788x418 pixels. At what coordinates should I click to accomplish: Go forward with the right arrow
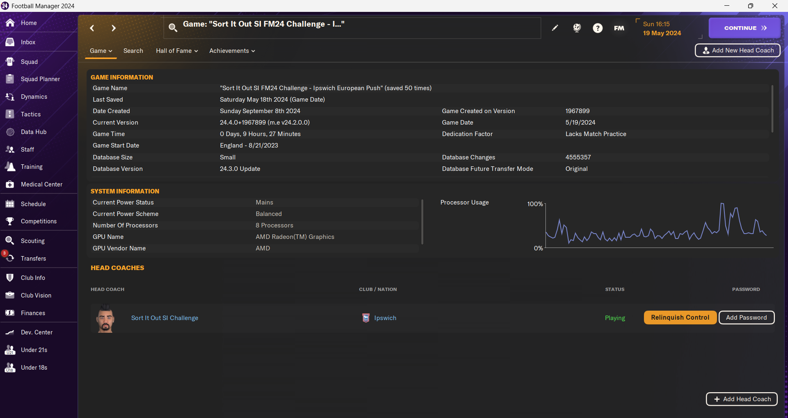[x=114, y=28]
